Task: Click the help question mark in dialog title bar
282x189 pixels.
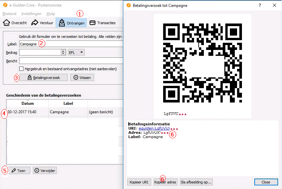Action: pyautogui.click(x=260, y=6)
